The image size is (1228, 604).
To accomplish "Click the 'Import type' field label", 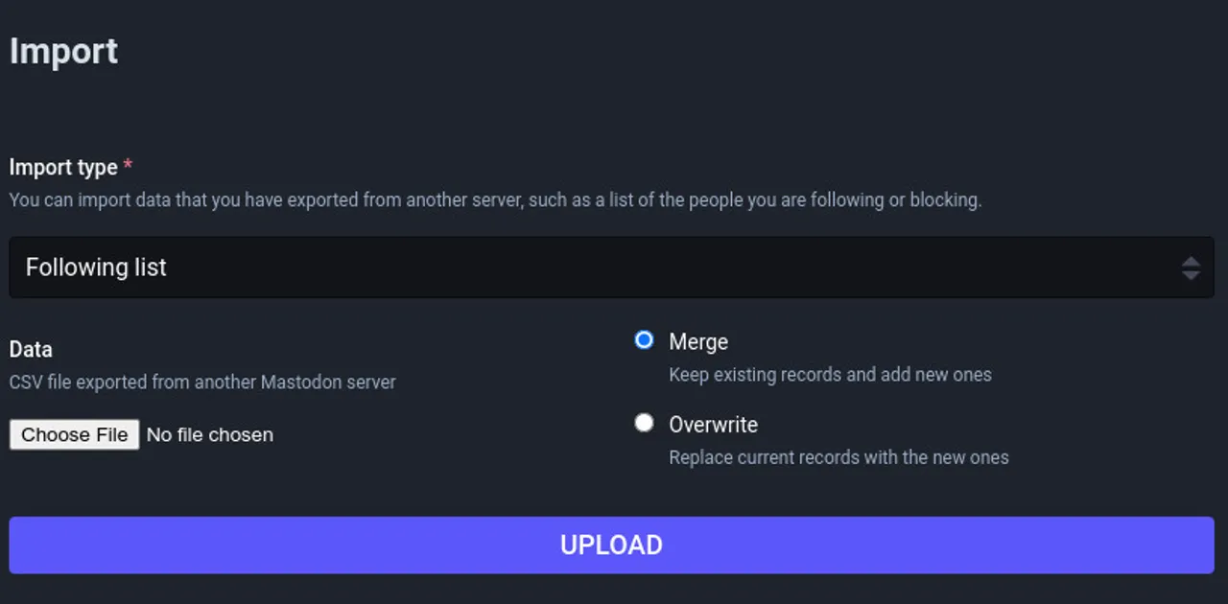I will click(63, 168).
